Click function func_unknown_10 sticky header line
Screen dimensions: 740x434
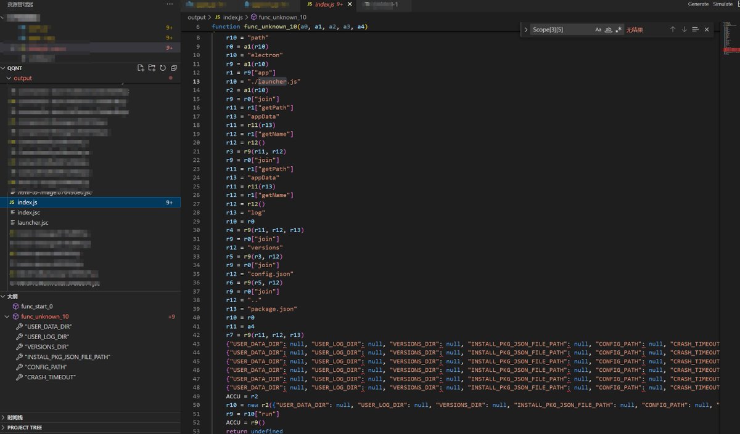(x=290, y=27)
